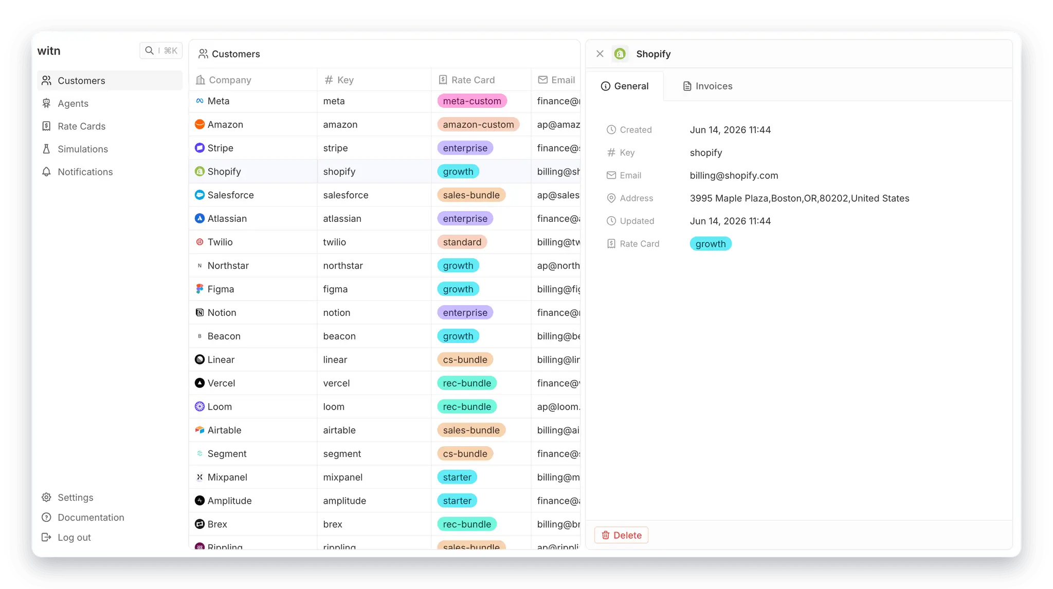Click the Log out arrow icon
The width and height of the screenshot is (1053, 589).
tap(46, 537)
